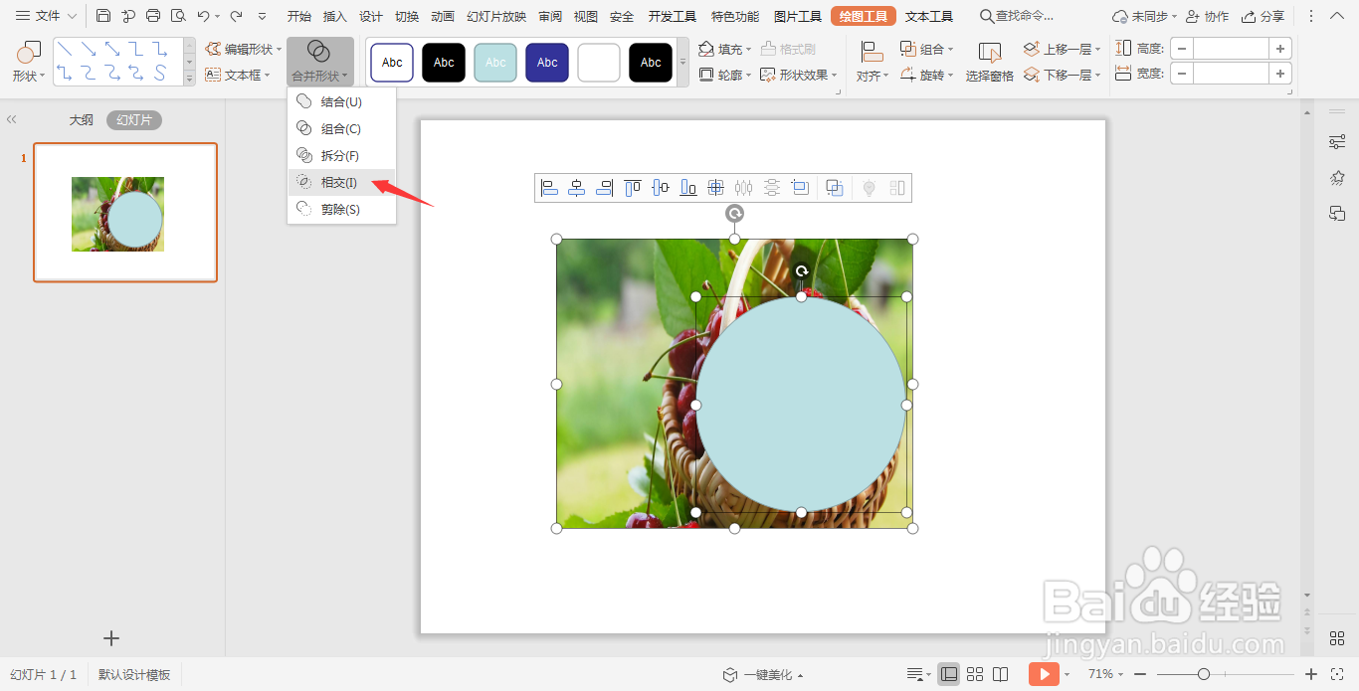This screenshot has height=691, width=1359.
Task: Apply the light blue Abc style
Action: click(495, 63)
